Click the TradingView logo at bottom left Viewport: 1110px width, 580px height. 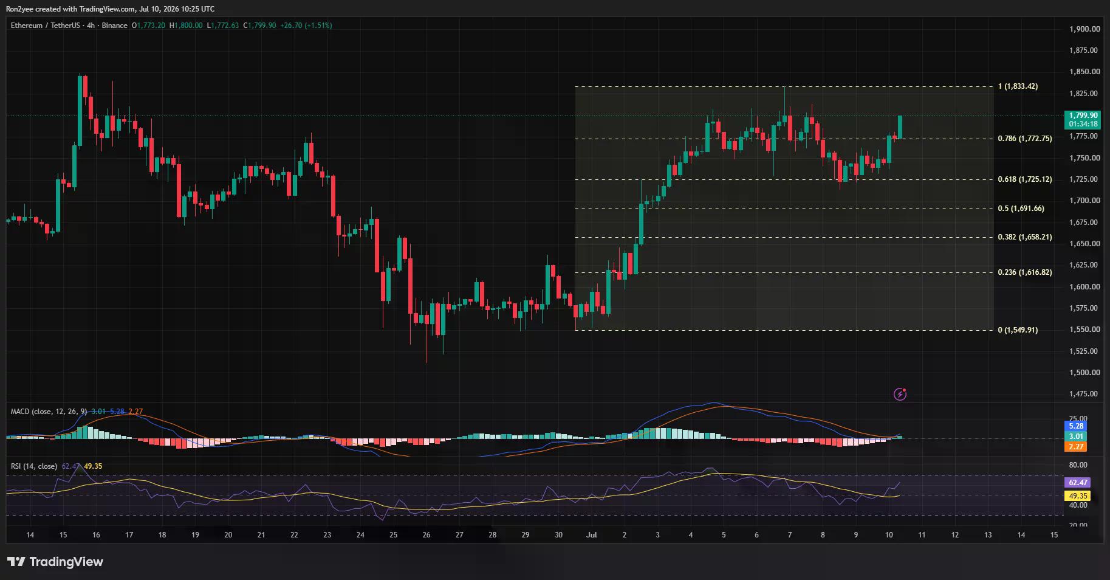(55, 562)
